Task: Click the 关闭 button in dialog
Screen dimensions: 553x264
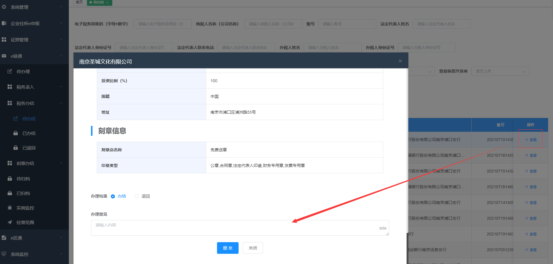Action: 253,248
